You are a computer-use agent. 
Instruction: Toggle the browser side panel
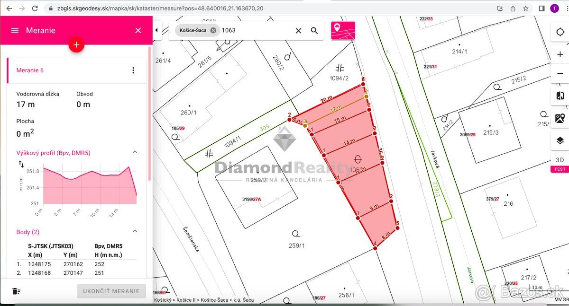pyautogui.click(x=541, y=9)
